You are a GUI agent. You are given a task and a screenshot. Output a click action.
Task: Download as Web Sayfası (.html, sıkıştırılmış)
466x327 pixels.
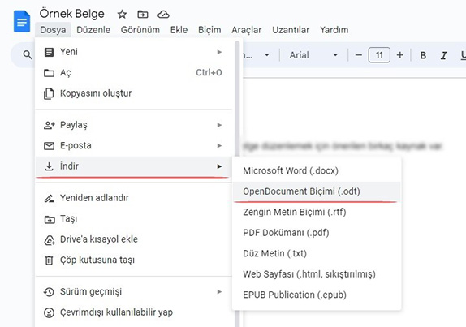317,274
